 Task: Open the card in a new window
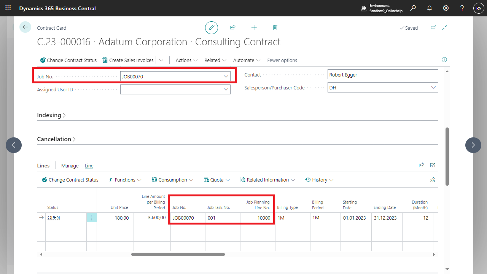coord(433,27)
